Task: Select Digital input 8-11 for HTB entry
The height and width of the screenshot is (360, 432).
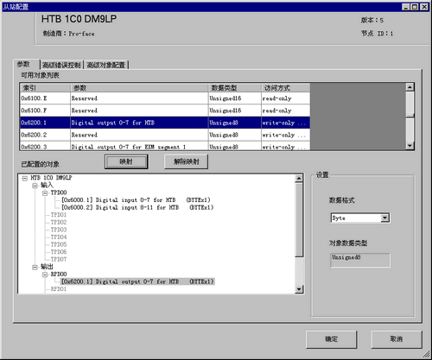Action: pyautogui.click(x=137, y=207)
